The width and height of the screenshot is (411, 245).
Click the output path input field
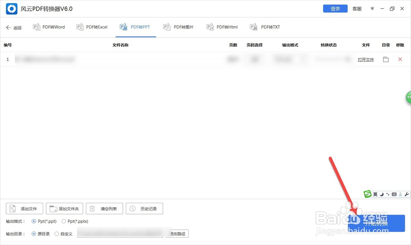(x=120, y=233)
